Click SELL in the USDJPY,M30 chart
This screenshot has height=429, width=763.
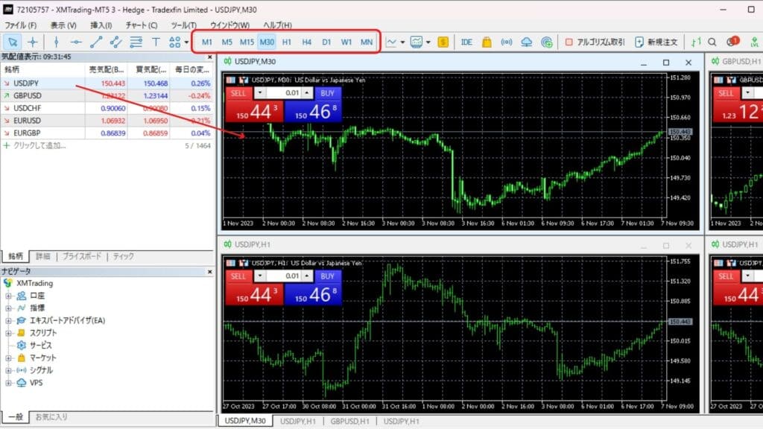point(238,93)
